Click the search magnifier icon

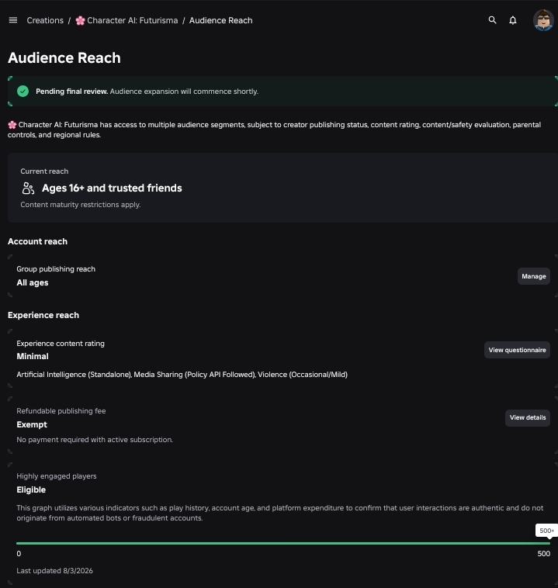492,20
